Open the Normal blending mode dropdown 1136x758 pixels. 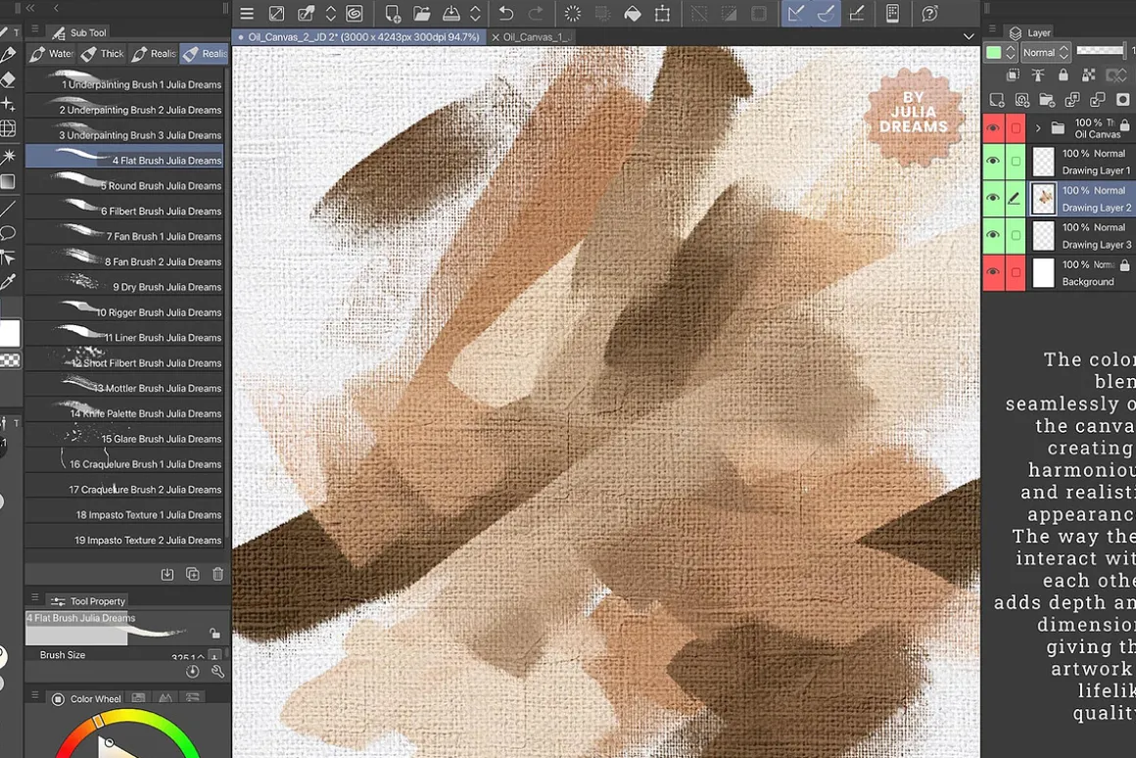pos(1046,52)
